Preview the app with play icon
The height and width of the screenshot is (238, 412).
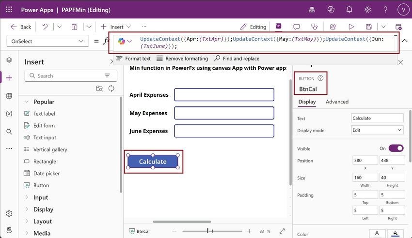(351, 27)
